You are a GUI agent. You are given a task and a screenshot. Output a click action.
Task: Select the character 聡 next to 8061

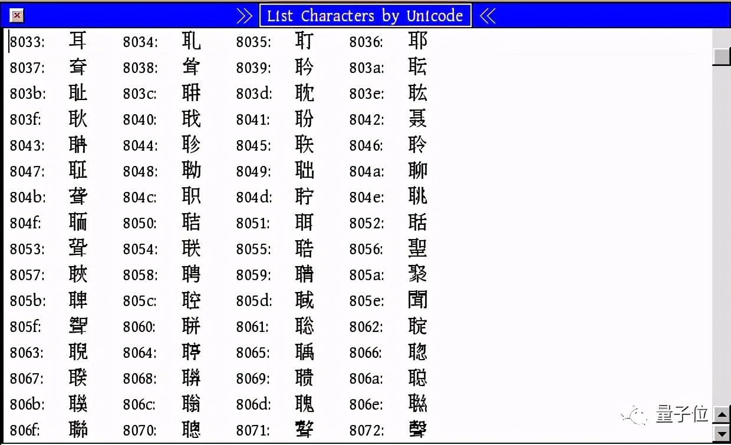click(x=304, y=326)
